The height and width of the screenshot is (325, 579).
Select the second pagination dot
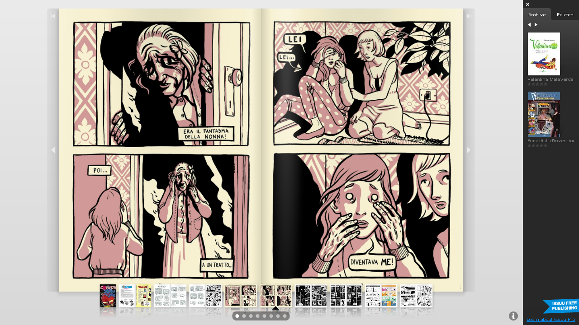pos(244,316)
